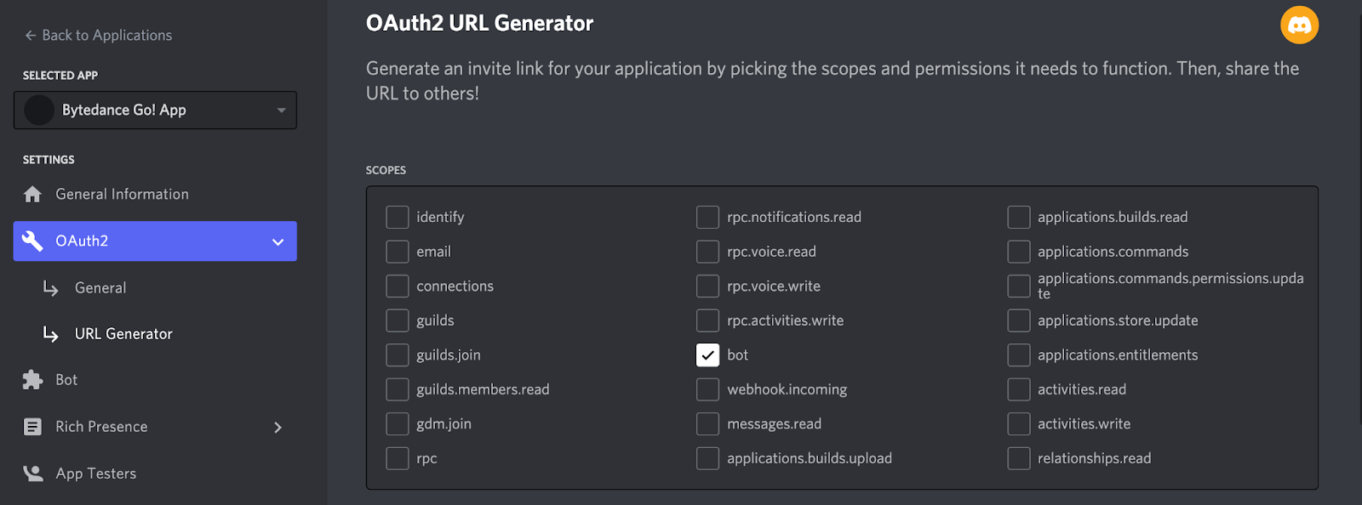Click the back arrow icon
The height and width of the screenshot is (505, 1362).
pos(31,36)
